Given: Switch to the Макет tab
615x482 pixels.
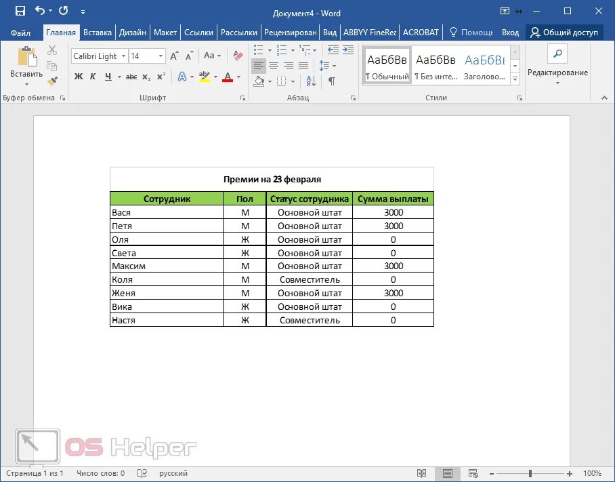Looking at the screenshot, I should pyautogui.click(x=165, y=33).
